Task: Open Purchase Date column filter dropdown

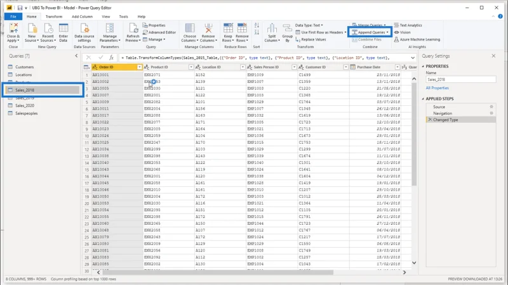Action: (398, 67)
